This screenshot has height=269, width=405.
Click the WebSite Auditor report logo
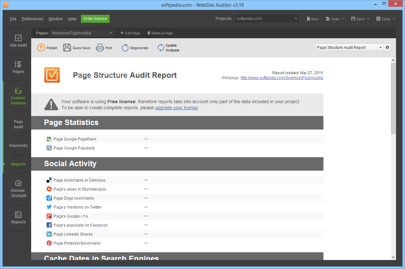point(52,75)
